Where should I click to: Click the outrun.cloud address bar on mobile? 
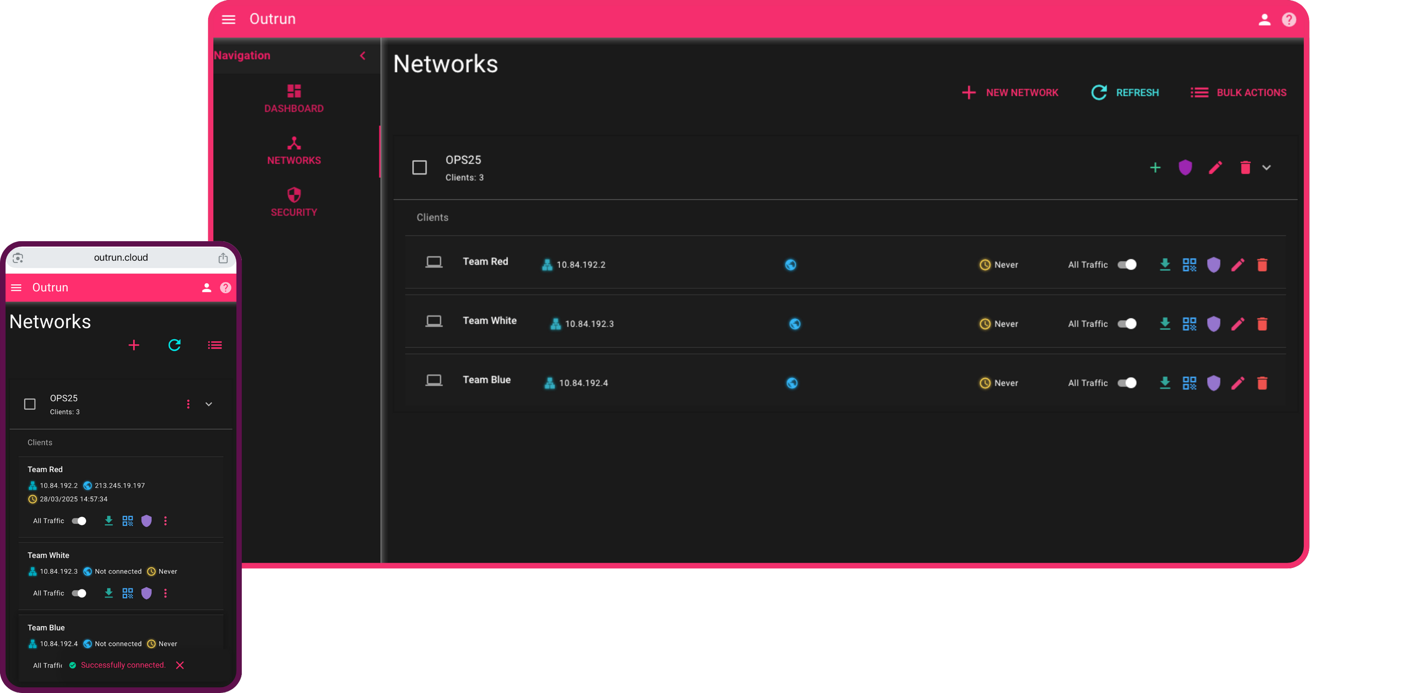tap(121, 257)
